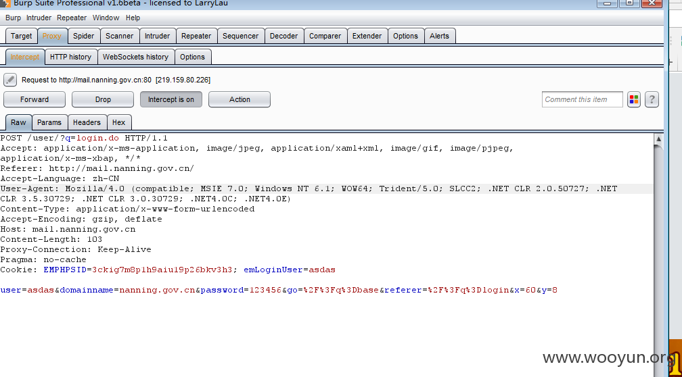682x377 pixels.
Task: Click the Comment this item field
Action: click(x=582, y=99)
